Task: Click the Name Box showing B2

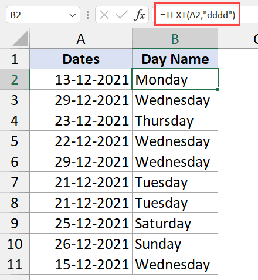Action: (43, 15)
